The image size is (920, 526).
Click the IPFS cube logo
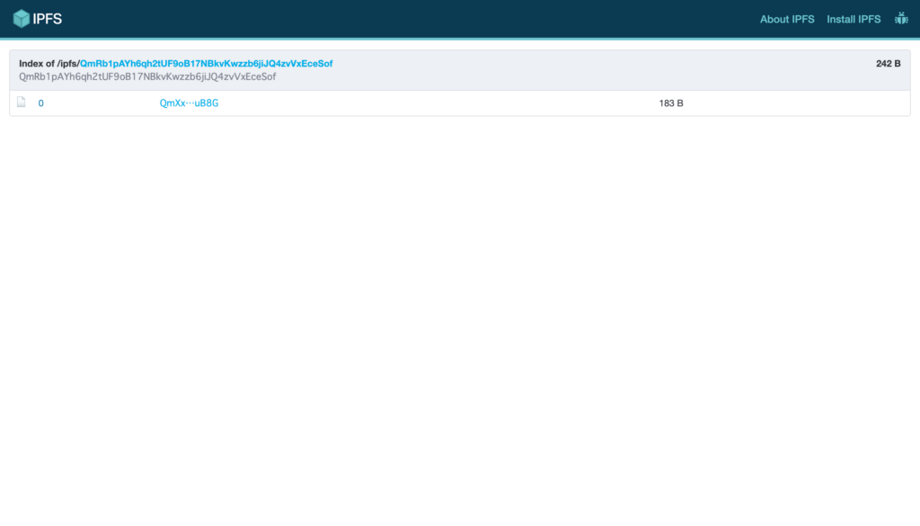pyautogui.click(x=22, y=19)
